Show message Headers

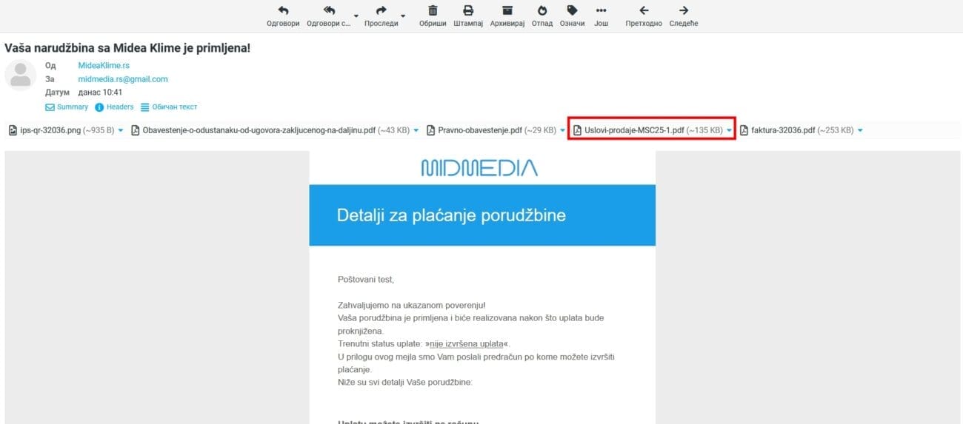click(114, 107)
